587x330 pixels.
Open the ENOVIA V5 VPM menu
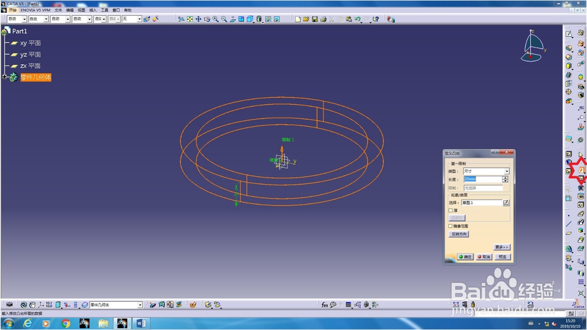(x=36, y=10)
